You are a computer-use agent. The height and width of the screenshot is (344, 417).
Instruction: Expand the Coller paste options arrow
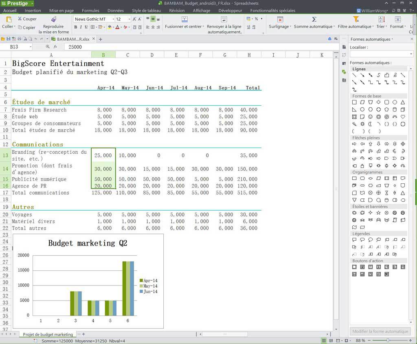click(14, 26)
